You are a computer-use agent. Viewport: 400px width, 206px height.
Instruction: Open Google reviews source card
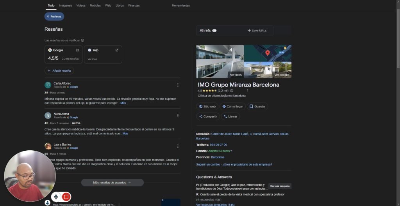click(x=64, y=55)
